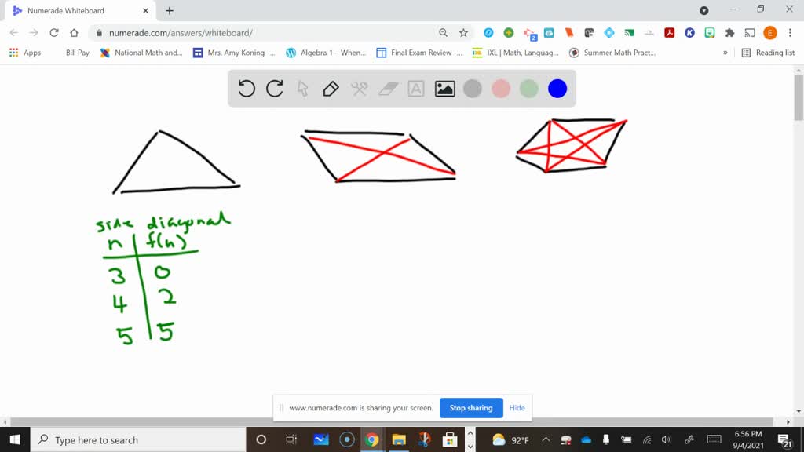
Task: Select the blue color swatch
Action: point(557,89)
